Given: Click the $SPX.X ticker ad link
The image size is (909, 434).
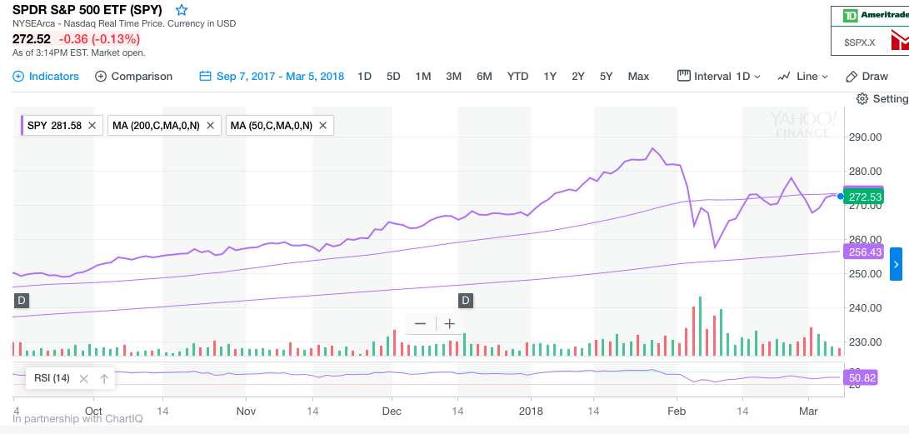Looking at the screenshot, I should pyautogui.click(x=859, y=42).
